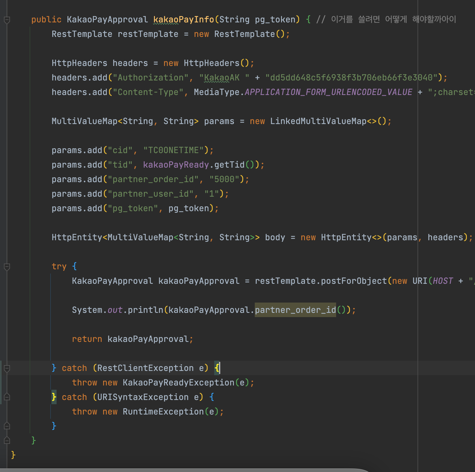Click the LinkedMultiValueMap constructor
The height and width of the screenshot is (472, 475).
pos(318,121)
